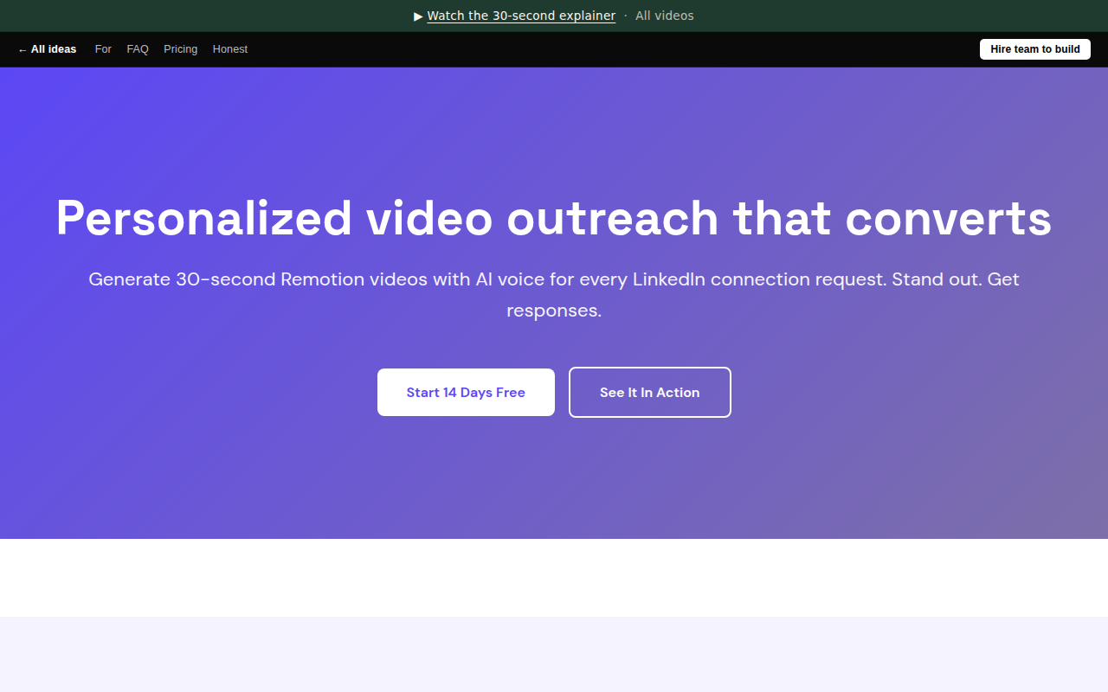Go back via '← All ideas'

47,49
